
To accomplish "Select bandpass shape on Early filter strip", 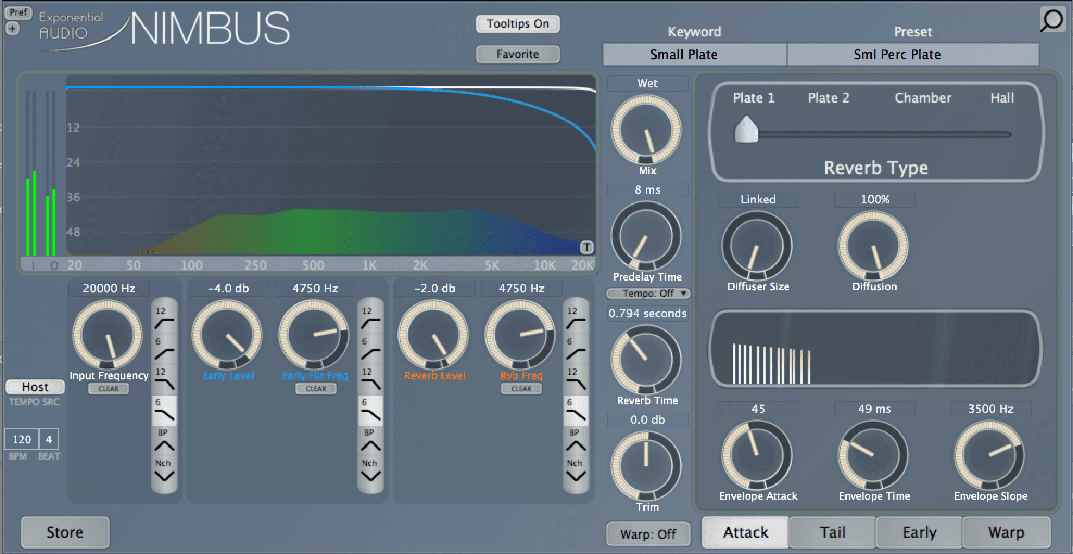I will (x=370, y=441).
